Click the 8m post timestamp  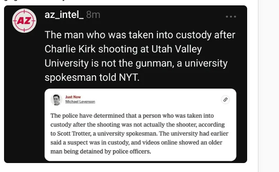click(x=93, y=15)
